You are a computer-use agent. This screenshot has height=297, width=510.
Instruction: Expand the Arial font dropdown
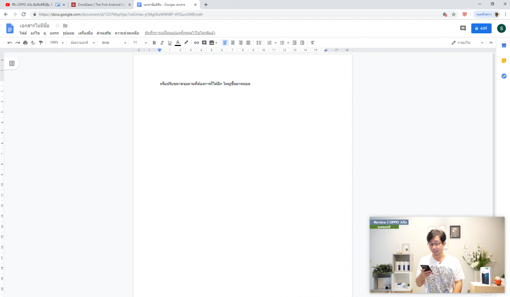pos(114,43)
